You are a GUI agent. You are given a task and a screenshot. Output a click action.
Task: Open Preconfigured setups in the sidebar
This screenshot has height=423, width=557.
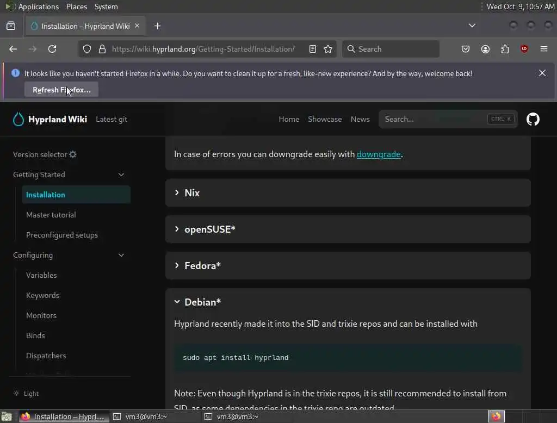tap(62, 235)
